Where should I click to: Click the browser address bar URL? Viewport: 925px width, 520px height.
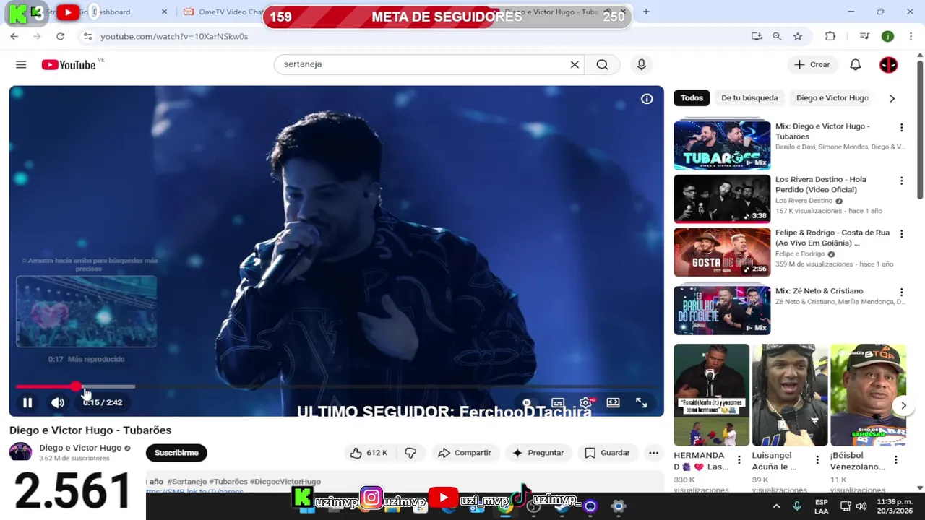[174, 36]
